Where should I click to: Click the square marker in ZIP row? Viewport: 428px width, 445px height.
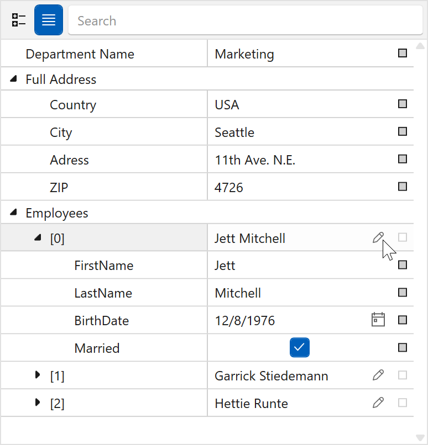pyautogui.click(x=403, y=187)
